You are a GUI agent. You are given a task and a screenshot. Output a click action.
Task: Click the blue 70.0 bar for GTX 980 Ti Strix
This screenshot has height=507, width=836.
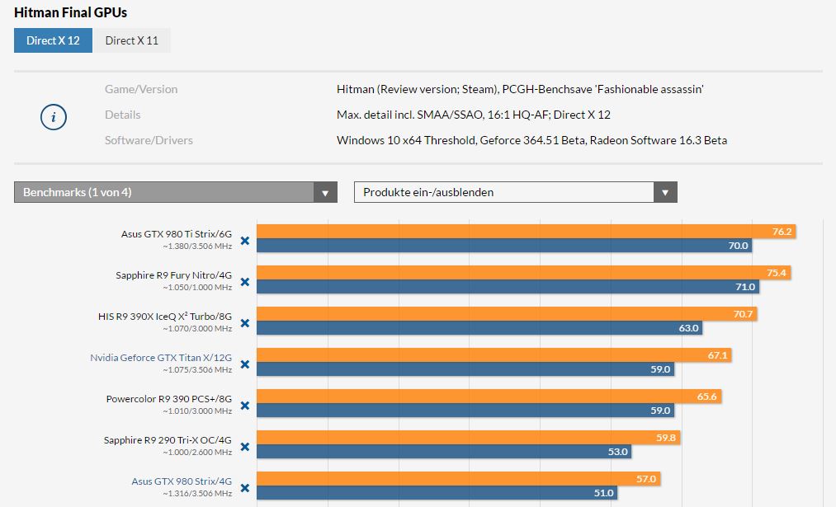click(504, 246)
